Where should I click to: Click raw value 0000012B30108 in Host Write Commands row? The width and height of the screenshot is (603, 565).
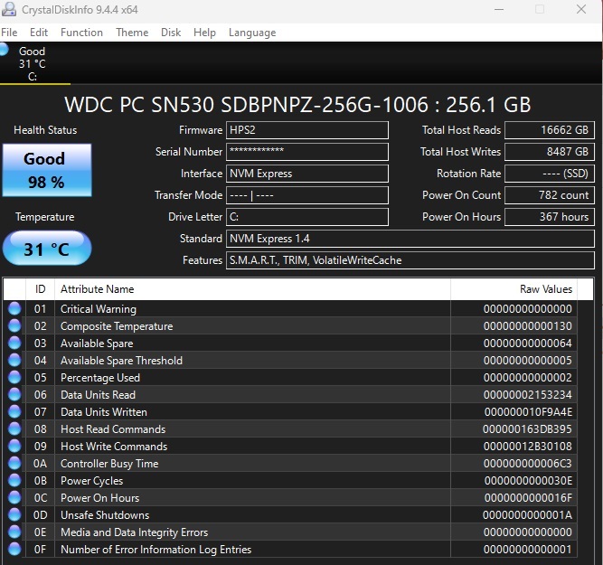click(x=527, y=447)
